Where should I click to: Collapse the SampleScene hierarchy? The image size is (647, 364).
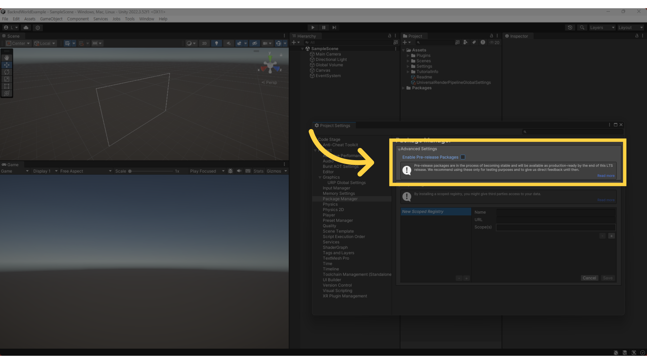click(303, 49)
